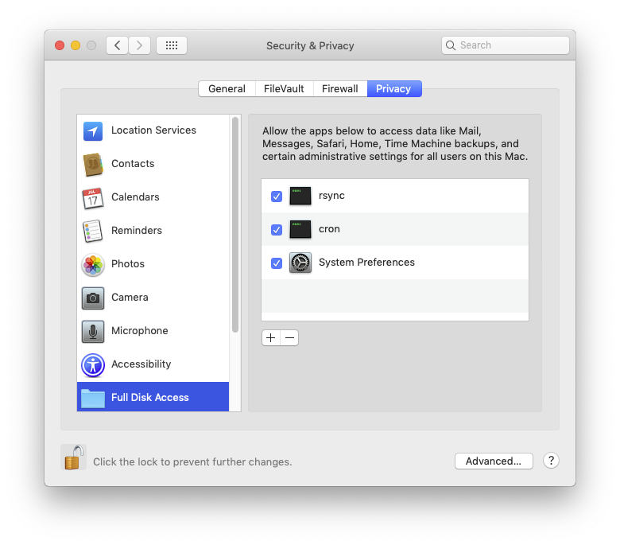Viewport: 620px width, 545px height.
Task: Click the magnifying glass search icon
Action: (x=451, y=45)
